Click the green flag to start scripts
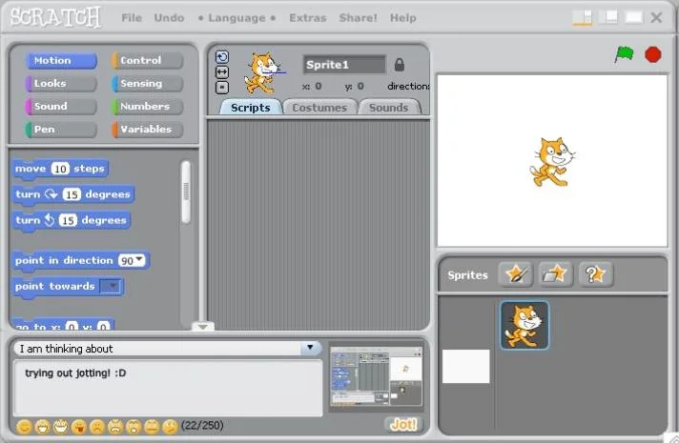The image size is (679, 443). coord(624,54)
